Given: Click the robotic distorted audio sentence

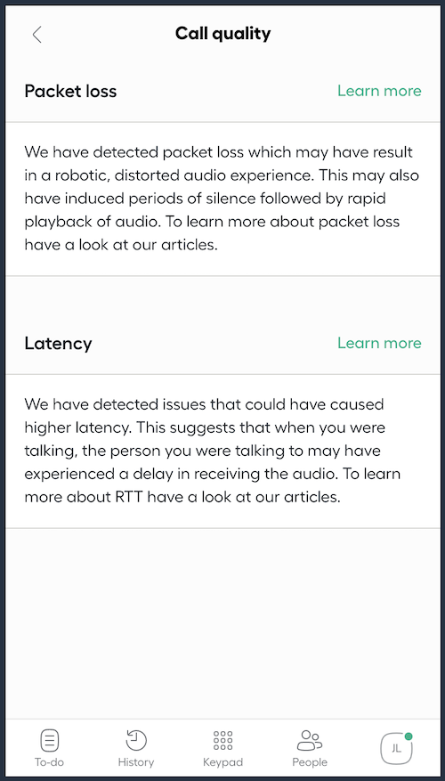Looking at the screenshot, I should (219, 163).
